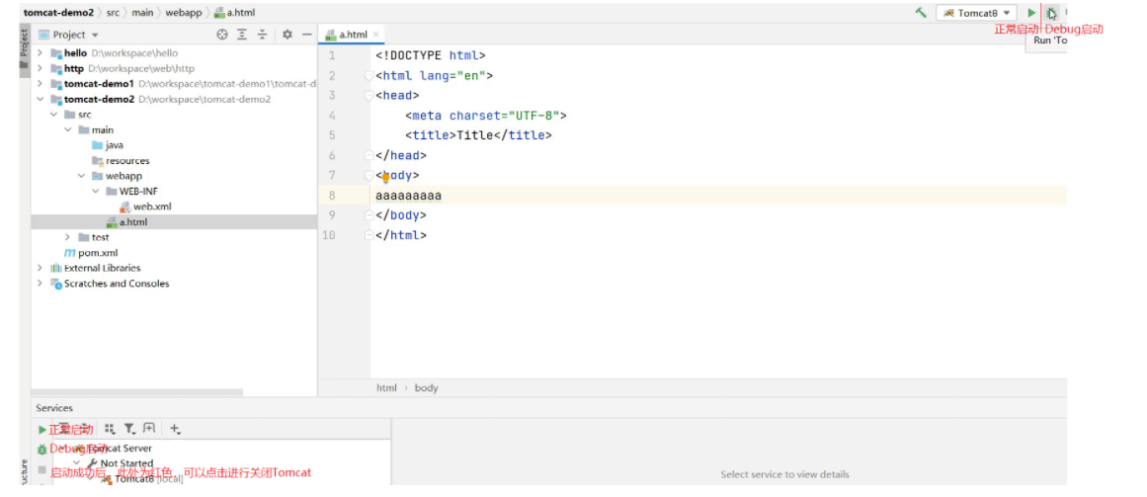
Task: Click webapp in the navigation breadcrumb
Action: click(x=183, y=13)
